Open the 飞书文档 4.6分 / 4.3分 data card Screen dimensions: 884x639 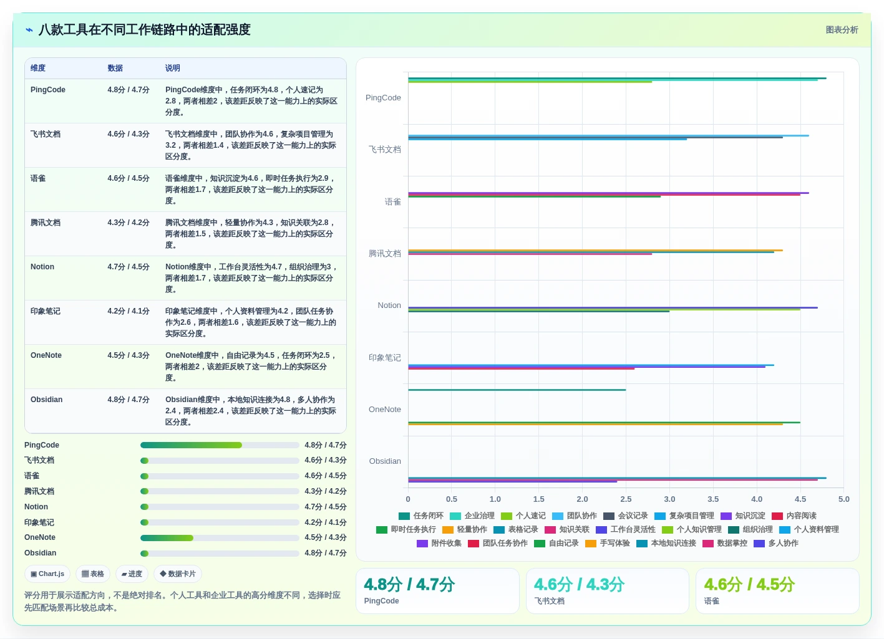(608, 591)
